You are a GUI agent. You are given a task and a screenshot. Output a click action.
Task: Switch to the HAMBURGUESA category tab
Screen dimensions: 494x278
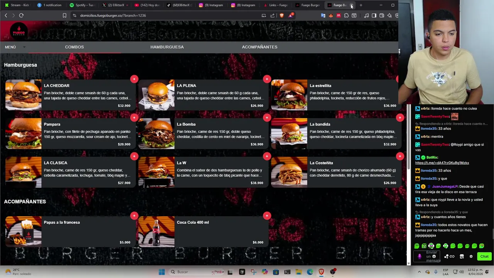point(167,47)
